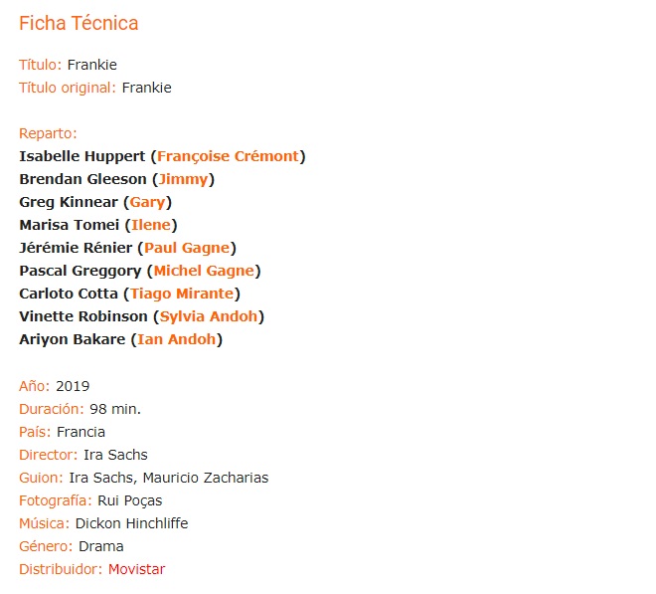Open the Françoise Crémont character link
656x594 pixels.
pos(228,156)
